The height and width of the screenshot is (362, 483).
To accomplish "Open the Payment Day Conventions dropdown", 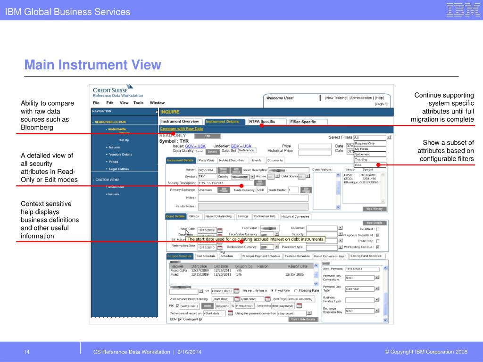I will coord(377,278).
